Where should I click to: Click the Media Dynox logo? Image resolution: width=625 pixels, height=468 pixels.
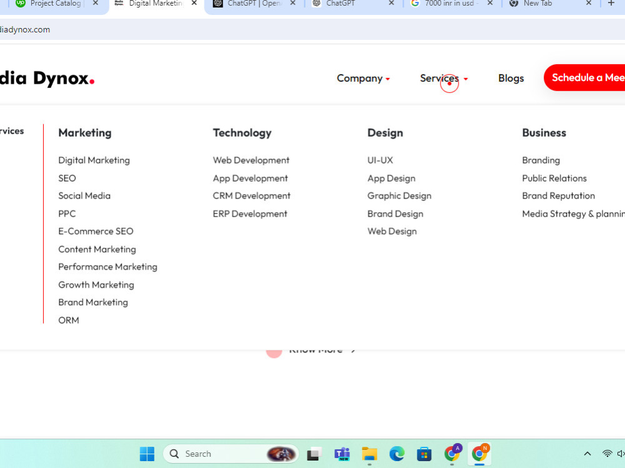[47, 79]
